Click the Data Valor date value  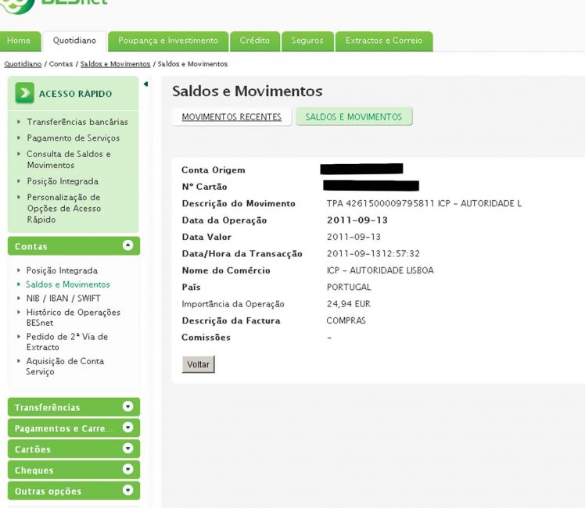[354, 237]
